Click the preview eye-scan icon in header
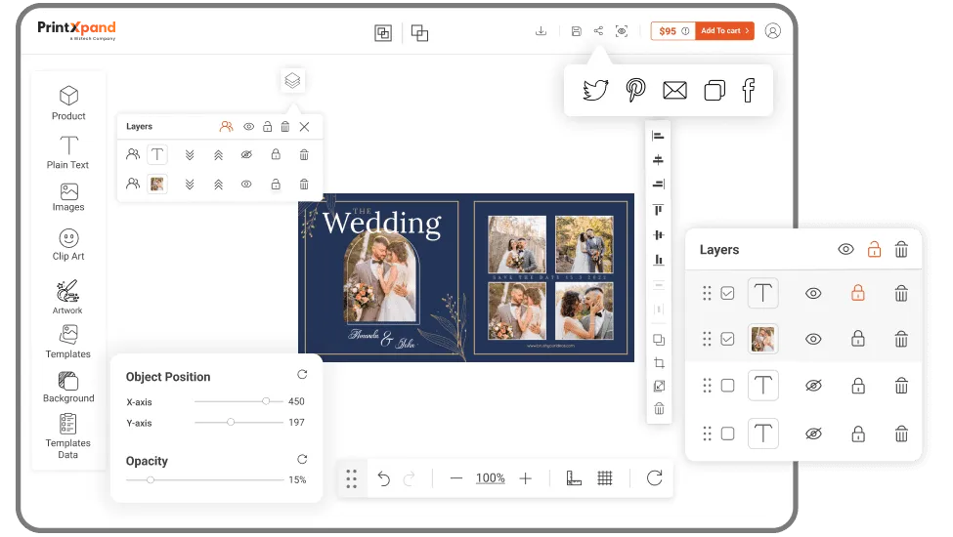 point(622,31)
